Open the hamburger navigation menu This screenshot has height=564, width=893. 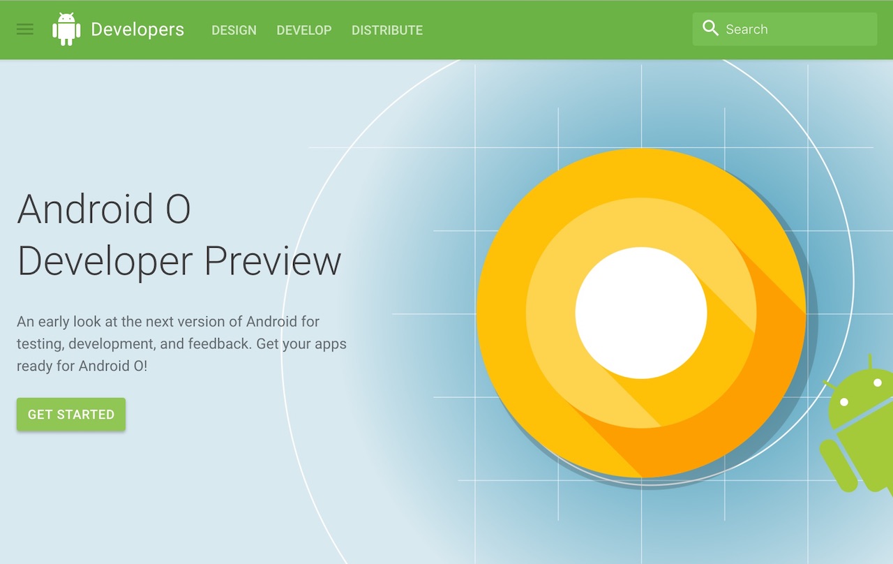(25, 29)
